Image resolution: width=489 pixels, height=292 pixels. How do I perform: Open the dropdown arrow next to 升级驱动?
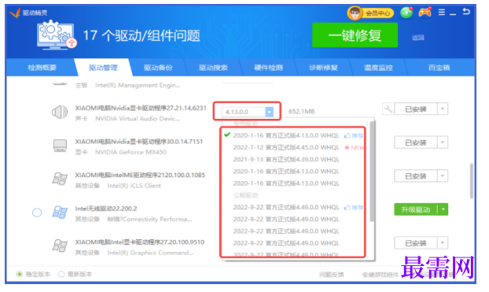click(x=443, y=209)
